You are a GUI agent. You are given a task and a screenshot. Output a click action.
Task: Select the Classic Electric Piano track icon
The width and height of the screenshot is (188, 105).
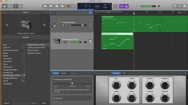(x=56, y=41)
